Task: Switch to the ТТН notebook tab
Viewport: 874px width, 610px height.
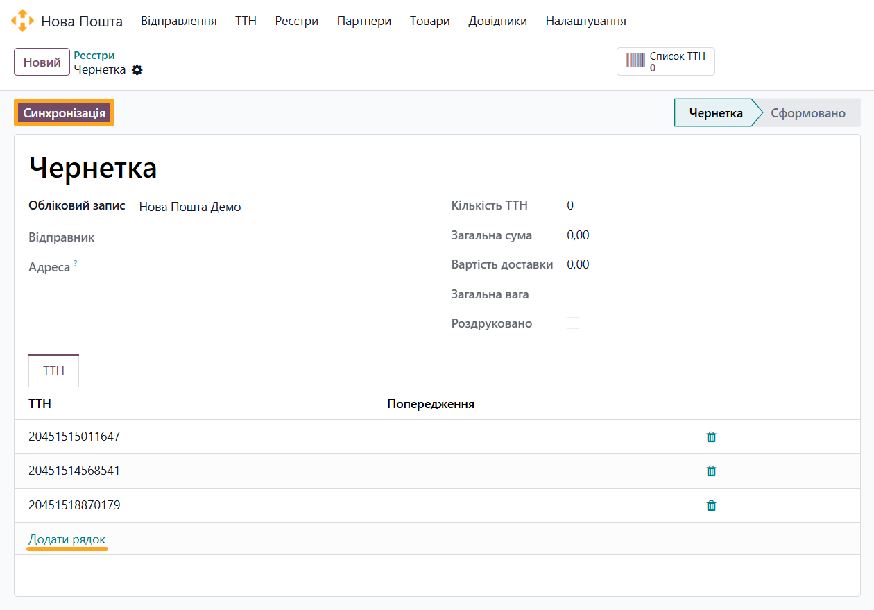Action: point(53,371)
